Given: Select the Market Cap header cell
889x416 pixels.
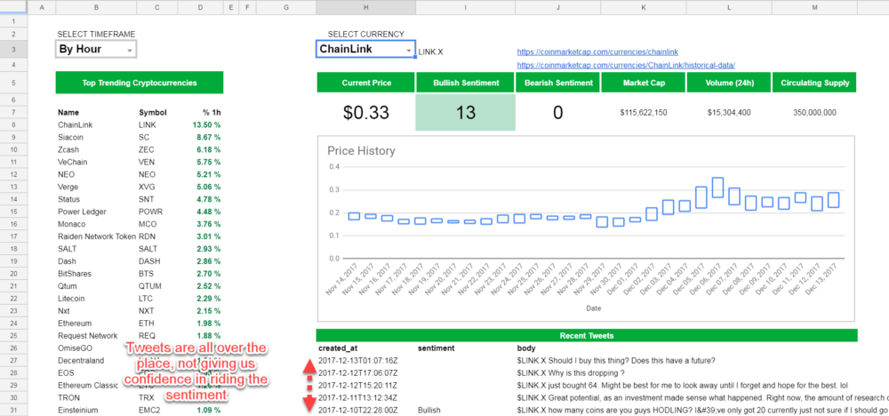Looking at the screenshot, I should (644, 83).
